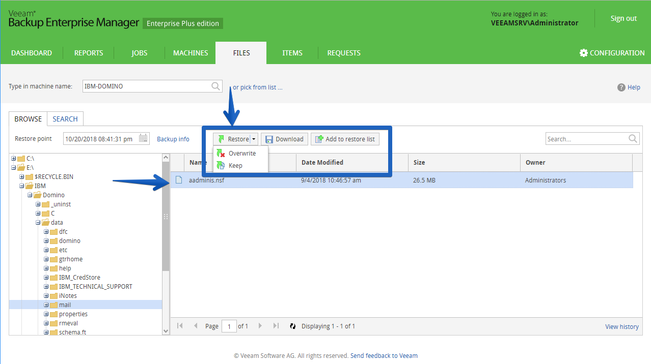Expand the C:\ drive tree node
Viewport: 651px width, 364px height.
coord(14,158)
